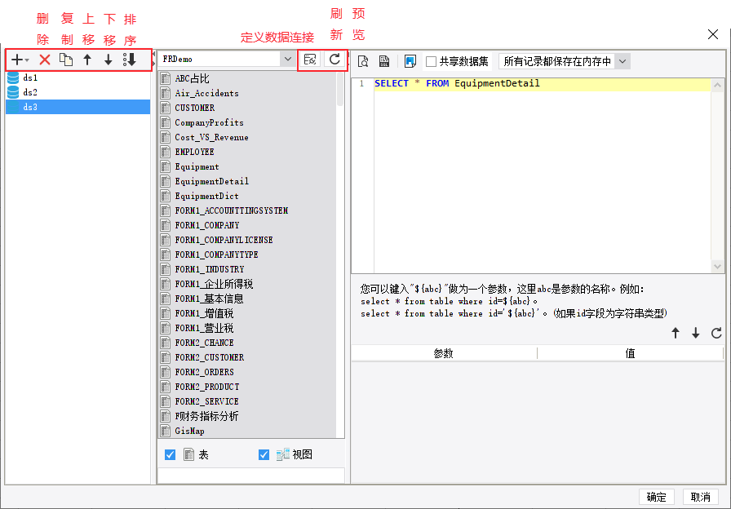
Task: Click the table list scrollbar
Action: click(x=340, y=90)
